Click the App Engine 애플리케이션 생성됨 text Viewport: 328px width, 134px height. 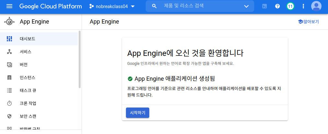click(x=175, y=79)
